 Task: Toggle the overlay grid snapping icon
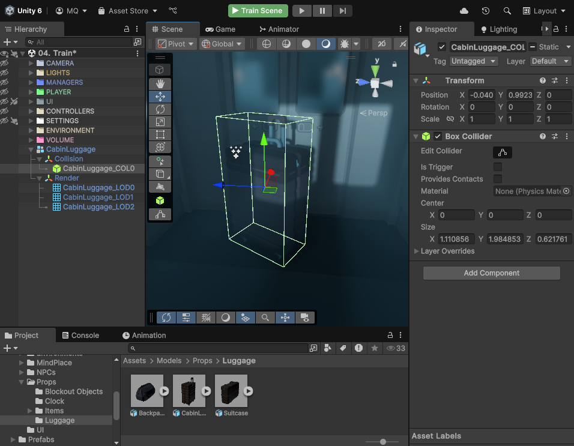pos(206,318)
